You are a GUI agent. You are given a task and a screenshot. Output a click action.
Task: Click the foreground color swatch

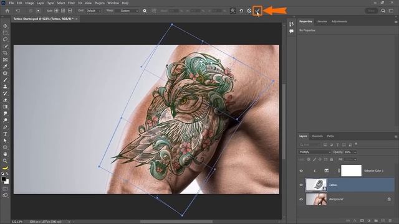[4, 179]
